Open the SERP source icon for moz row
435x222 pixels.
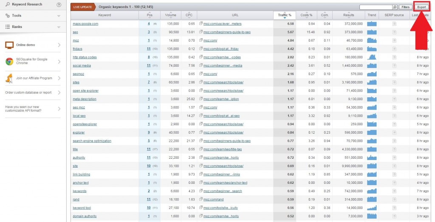coord(394,40)
